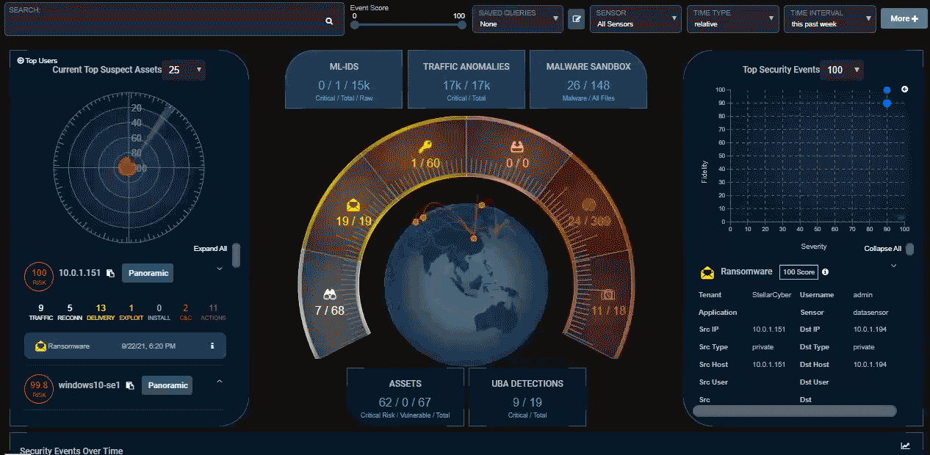Toggle chart view icon for Security Events Over Time
The height and width of the screenshot is (455, 930).
coord(905,445)
